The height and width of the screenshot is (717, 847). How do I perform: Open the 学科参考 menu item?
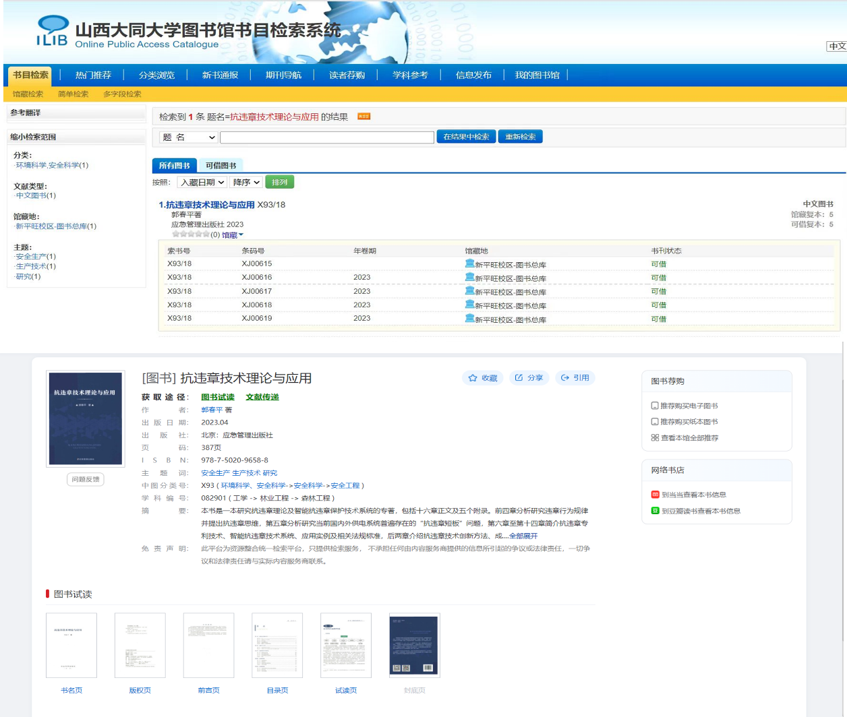point(410,75)
